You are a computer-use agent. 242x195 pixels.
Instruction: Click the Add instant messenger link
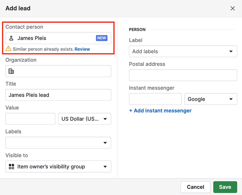[160, 111]
